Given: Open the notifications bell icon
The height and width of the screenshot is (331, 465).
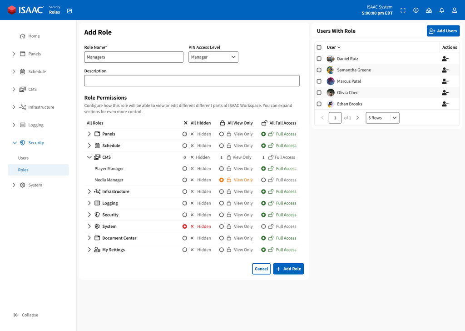Looking at the screenshot, I should tap(441, 10).
